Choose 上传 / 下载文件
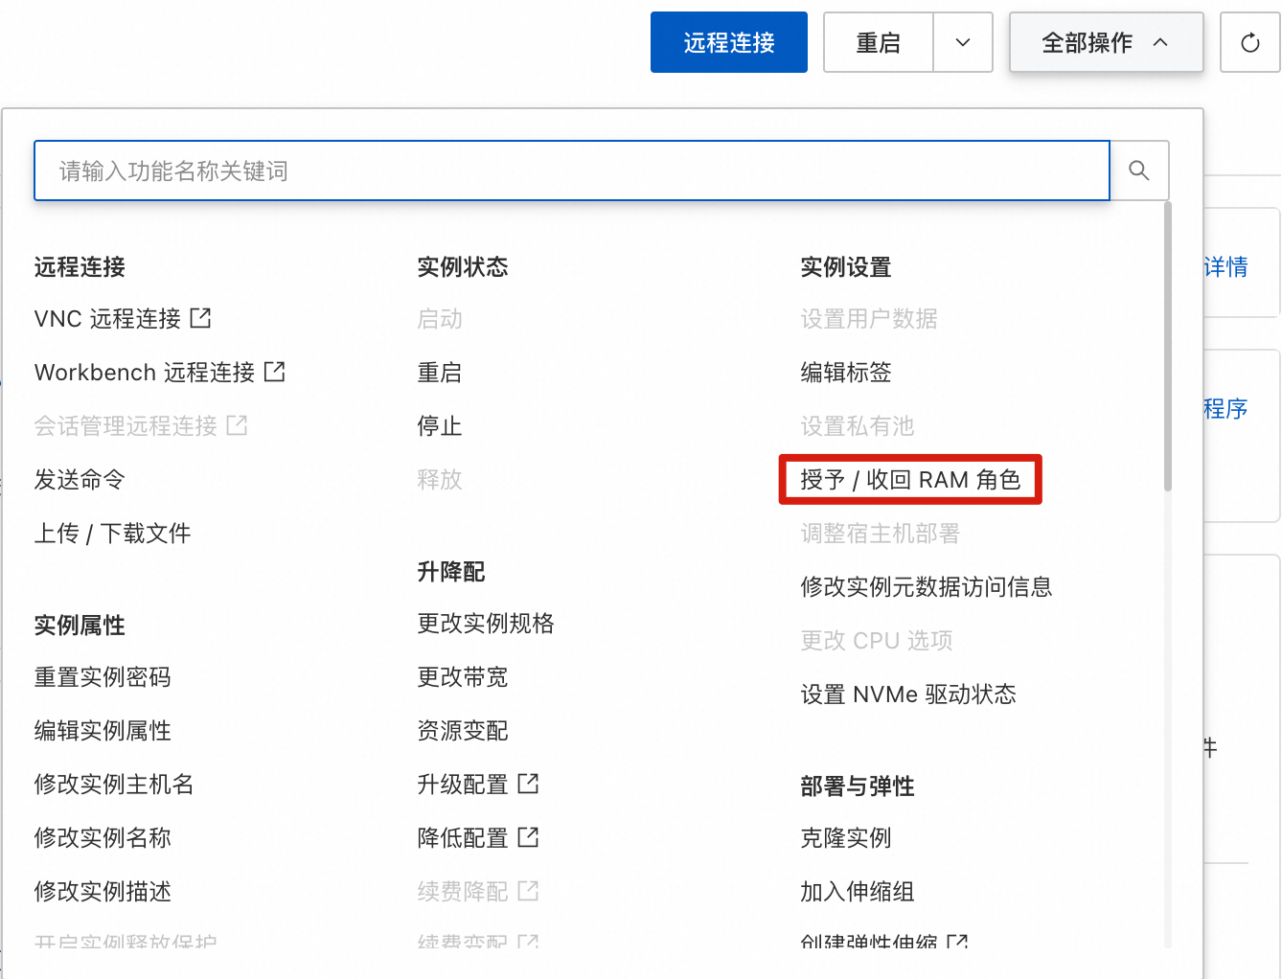The image size is (1282, 979). coord(113,533)
